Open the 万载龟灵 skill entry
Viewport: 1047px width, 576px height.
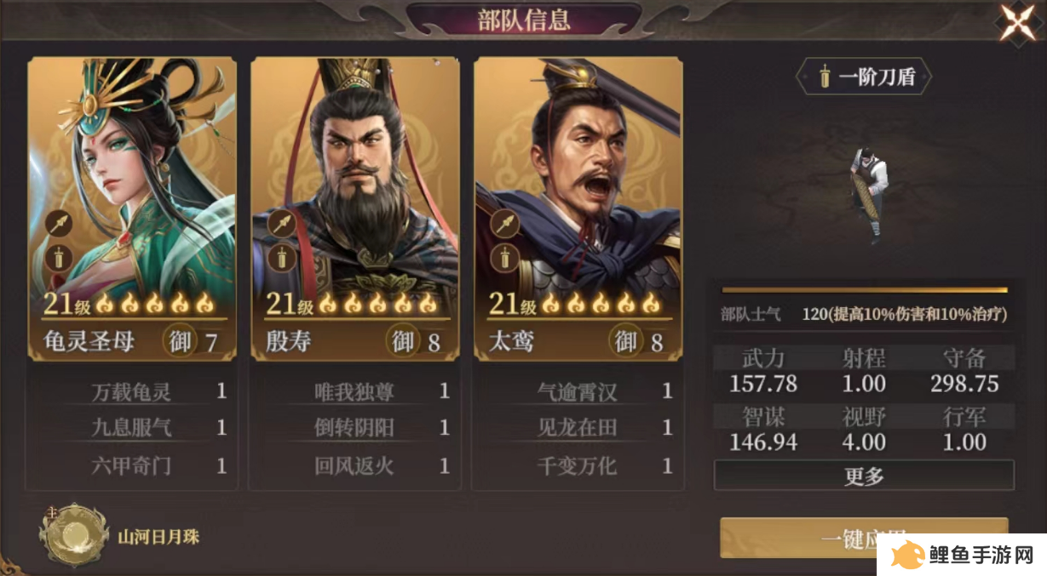[x=131, y=391]
